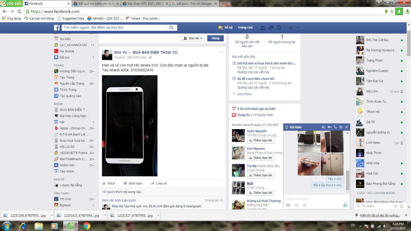Add Hoa Nguyen as friend
Viewport: 411px width, 231px height.
(x=260, y=158)
